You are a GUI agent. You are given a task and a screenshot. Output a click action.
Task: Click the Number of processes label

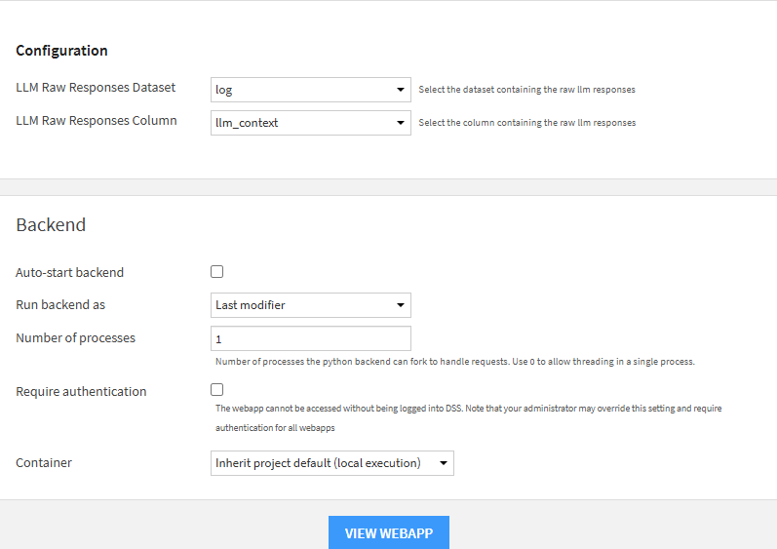coord(76,338)
